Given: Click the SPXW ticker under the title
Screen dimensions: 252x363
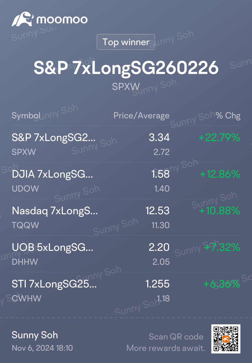Looking at the screenshot, I should coord(126,87).
